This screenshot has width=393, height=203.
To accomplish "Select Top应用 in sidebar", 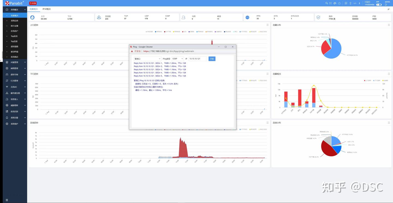I will 14,36.
